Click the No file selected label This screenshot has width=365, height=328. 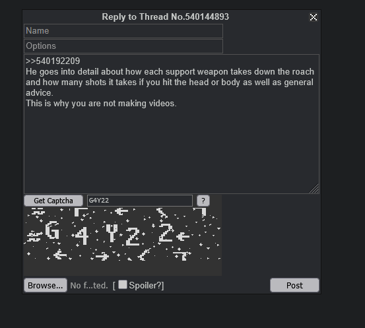(x=89, y=285)
